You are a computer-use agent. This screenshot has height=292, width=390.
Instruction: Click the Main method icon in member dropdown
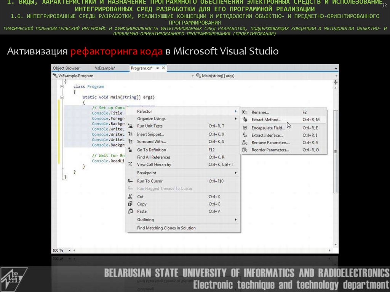pos(198,75)
